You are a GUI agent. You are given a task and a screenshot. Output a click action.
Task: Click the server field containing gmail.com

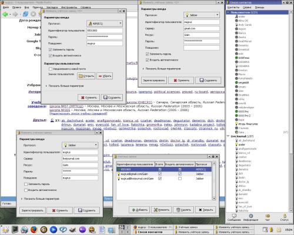click(202, 28)
